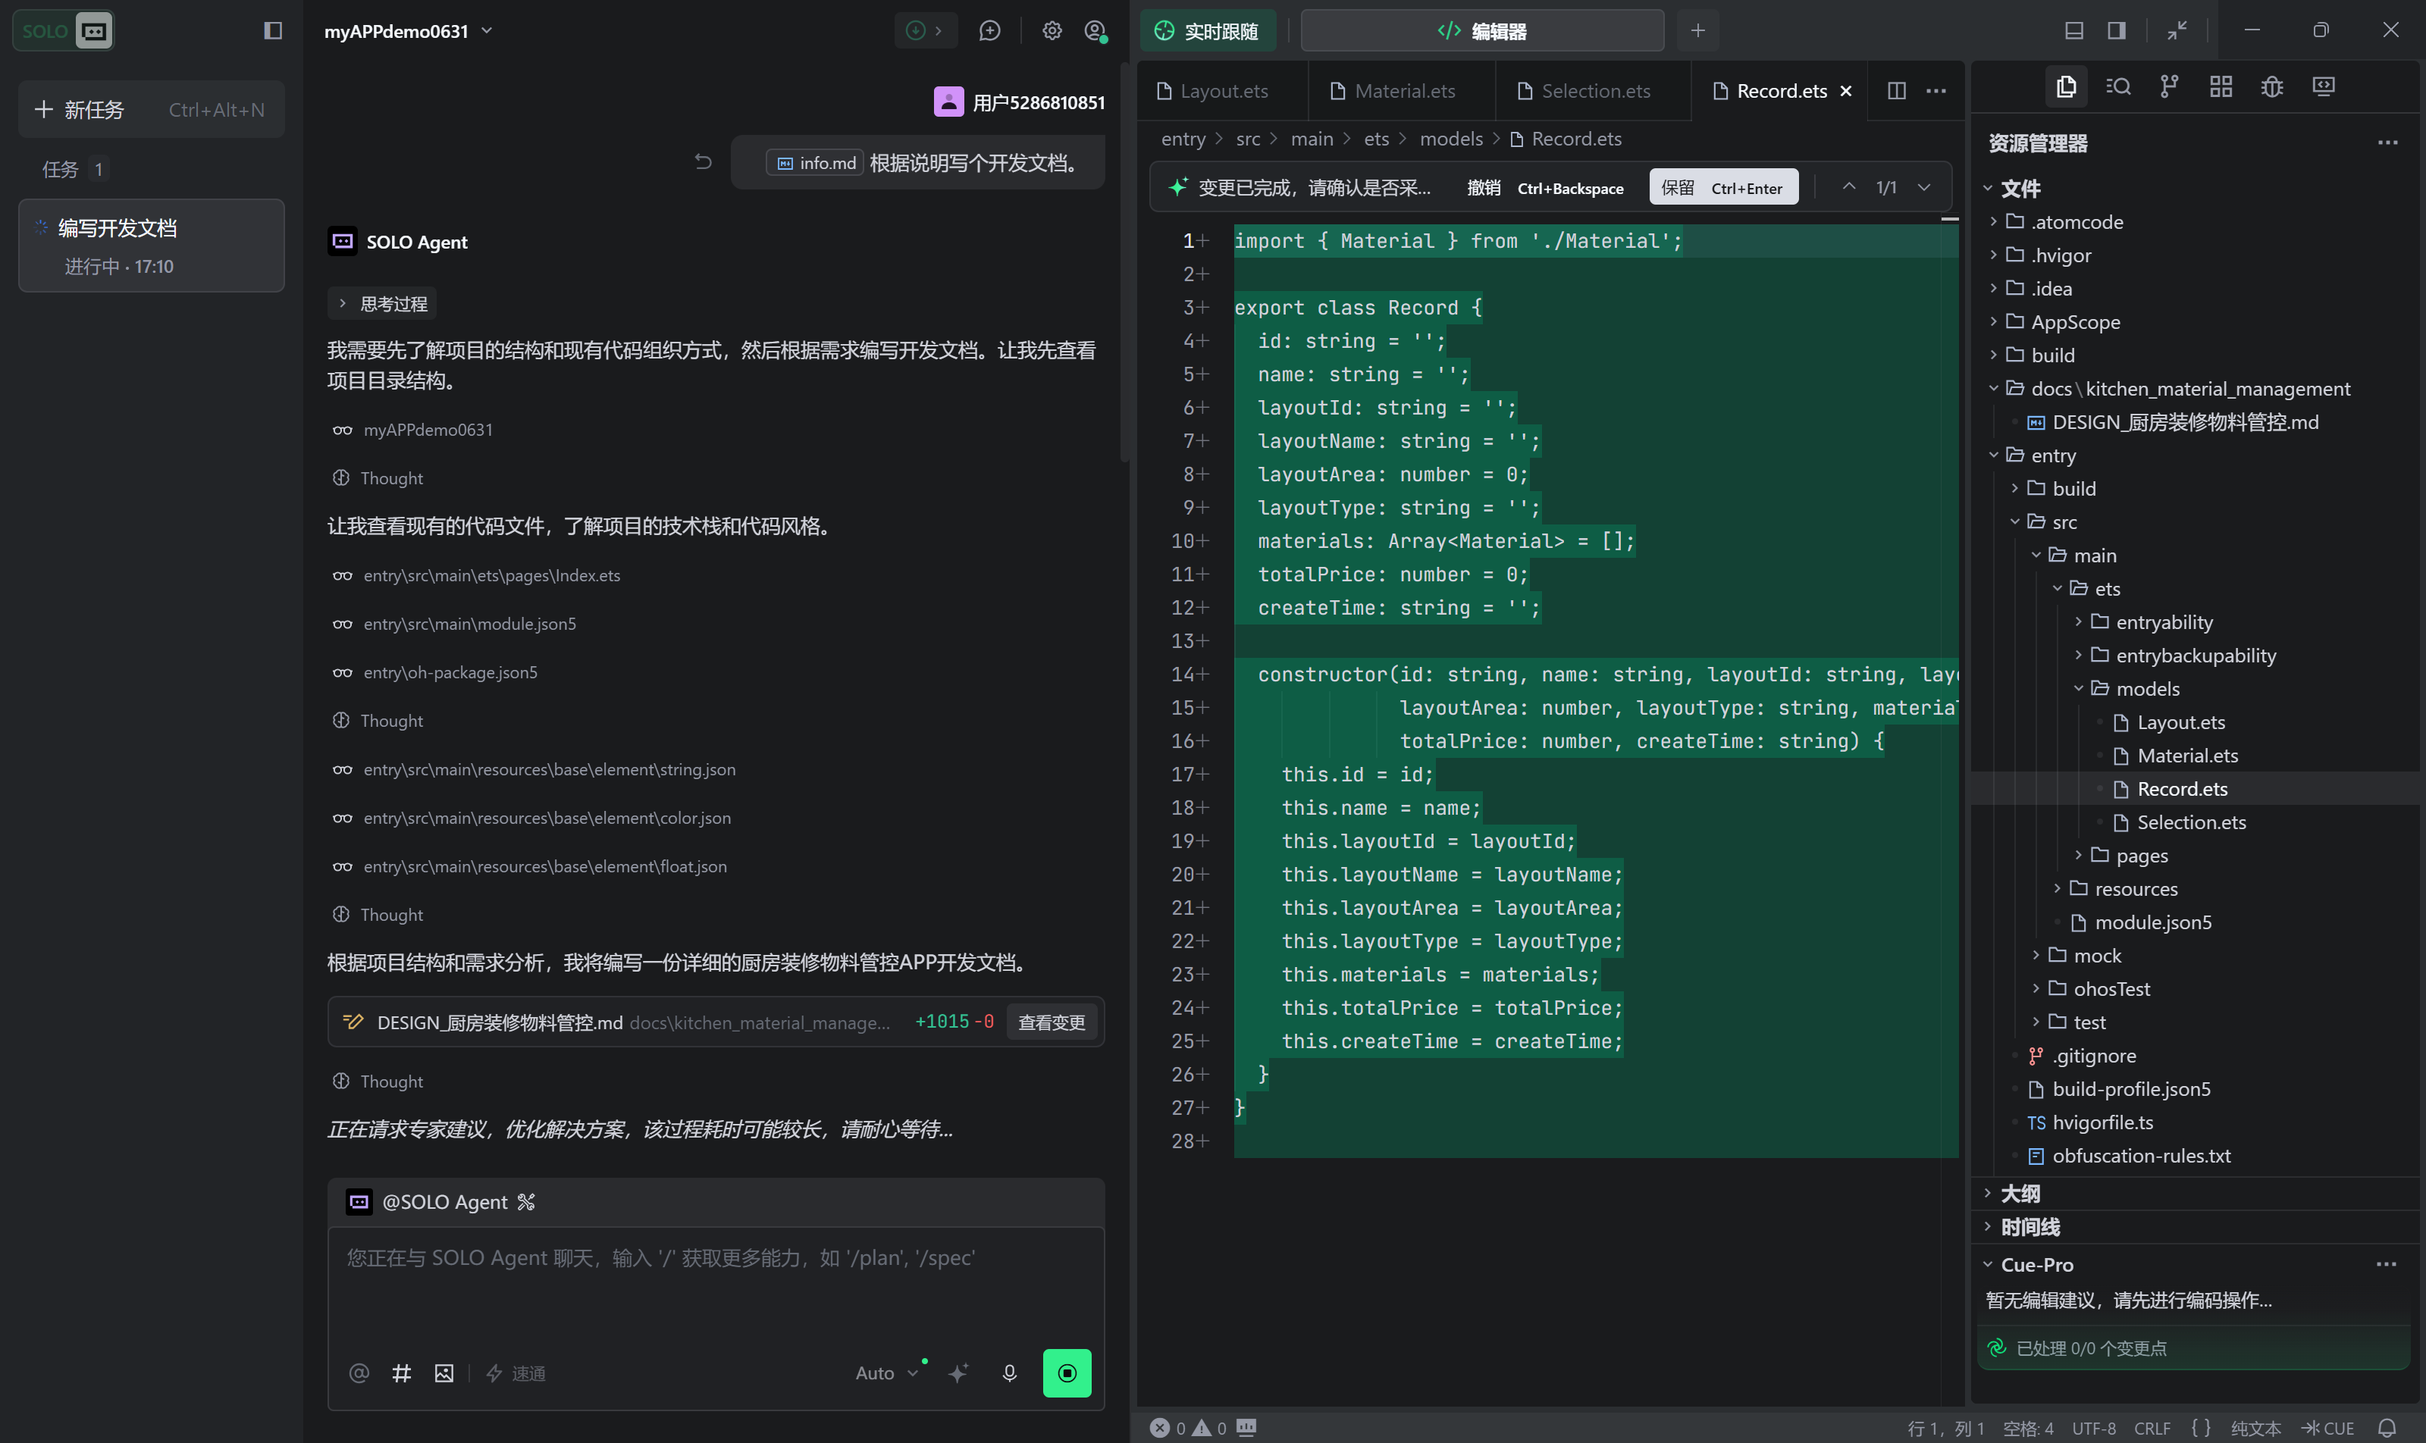Screen dimensions: 2426x1443
Task: Switch to the Layout.ets tab
Action: (1223, 90)
